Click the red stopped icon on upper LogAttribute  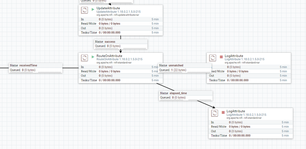pos(221,57)
